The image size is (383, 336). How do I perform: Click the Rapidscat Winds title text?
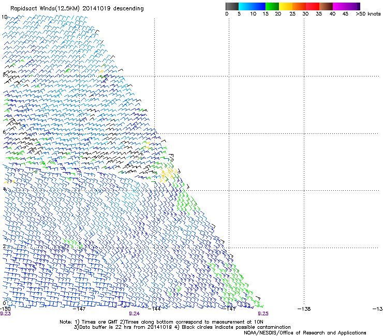pos(77,9)
